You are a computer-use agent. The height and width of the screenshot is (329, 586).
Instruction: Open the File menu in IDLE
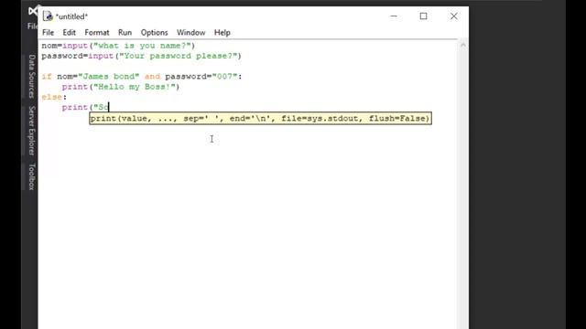48,33
